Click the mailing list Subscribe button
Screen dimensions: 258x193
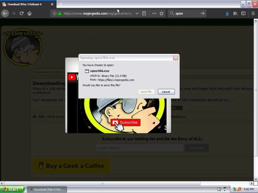(197, 148)
